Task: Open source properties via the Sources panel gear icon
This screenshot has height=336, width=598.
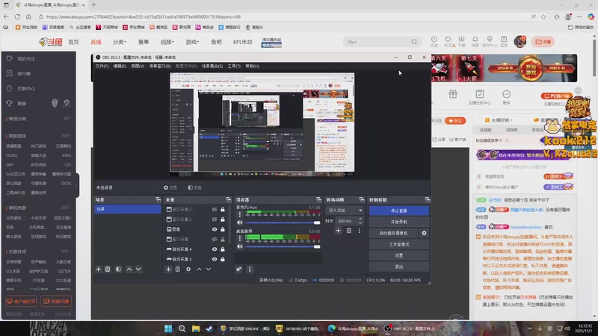Action: click(188, 269)
